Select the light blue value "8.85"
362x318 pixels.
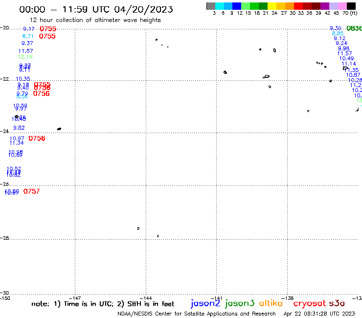[x=338, y=33]
